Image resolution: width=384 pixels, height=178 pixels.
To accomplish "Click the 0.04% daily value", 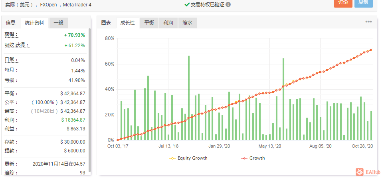I will click(x=78, y=60).
